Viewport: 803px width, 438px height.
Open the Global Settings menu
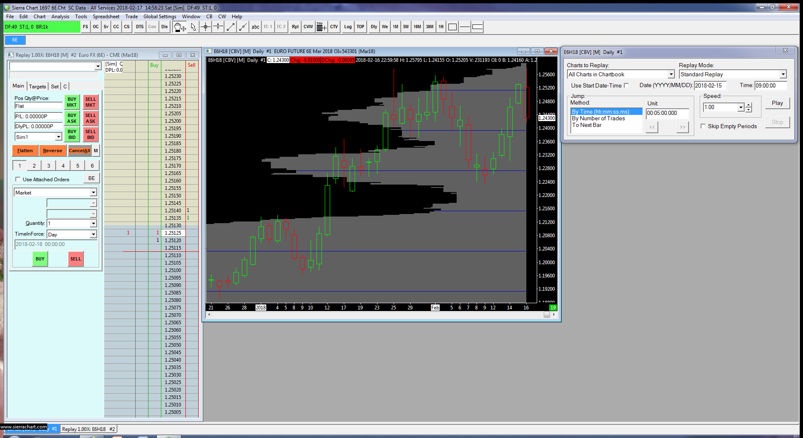click(160, 17)
